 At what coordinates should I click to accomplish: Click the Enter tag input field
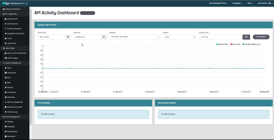click(221, 37)
